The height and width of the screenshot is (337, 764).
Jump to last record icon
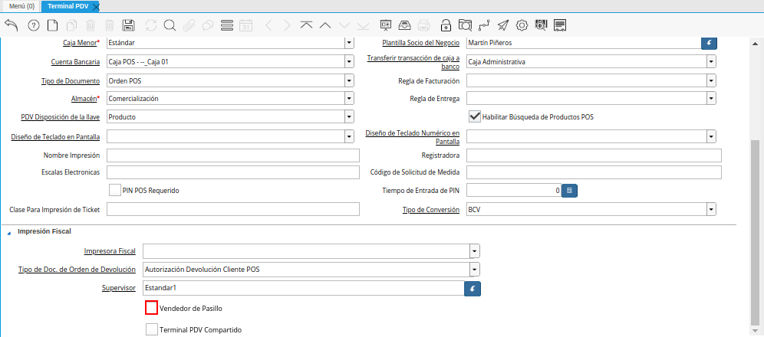[363, 25]
